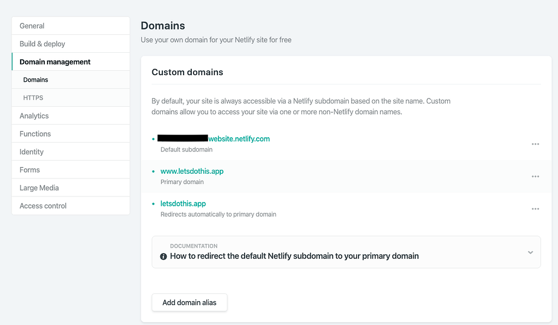Click the Custom domains heading
The image size is (558, 325).
pos(187,72)
